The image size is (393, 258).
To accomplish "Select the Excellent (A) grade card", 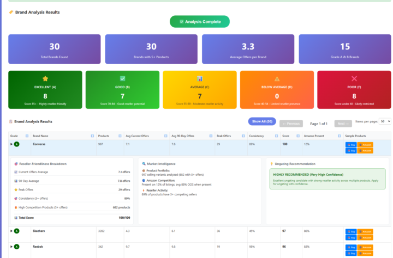I will pos(45,89).
